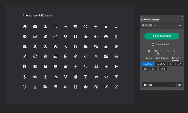This screenshot has height=113, width=188.
Task: Click the open folder icon button
Action: [179, 85]
